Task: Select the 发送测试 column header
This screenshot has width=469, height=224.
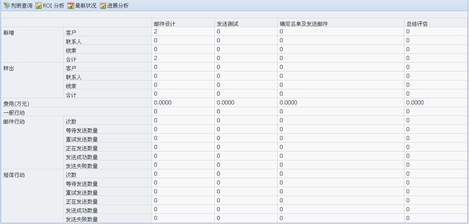Action: pyautogui.click(x=227, y=24)
